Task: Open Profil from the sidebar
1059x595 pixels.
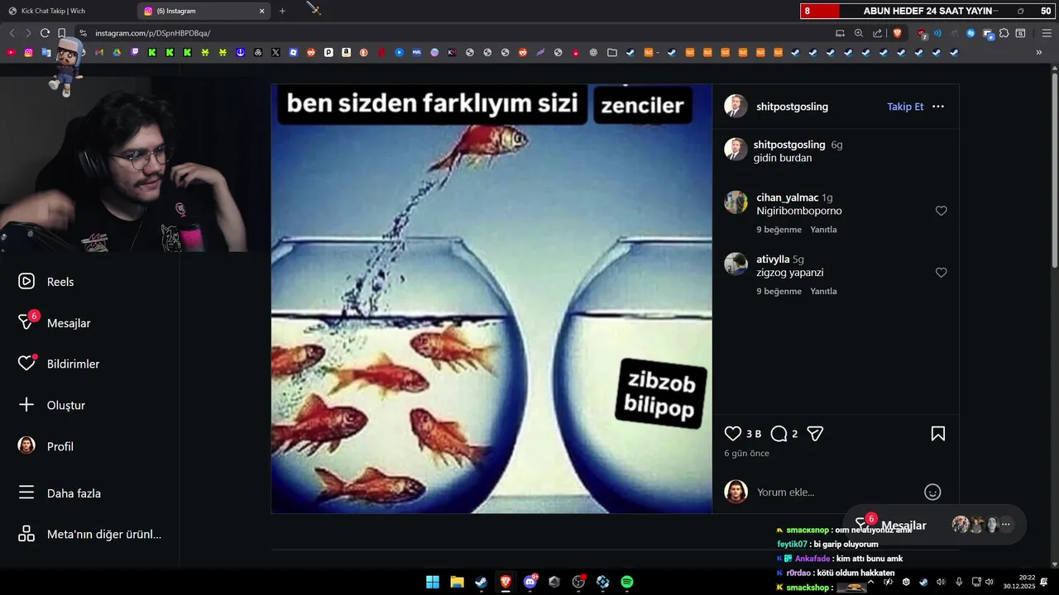Action: click(46, 446)
